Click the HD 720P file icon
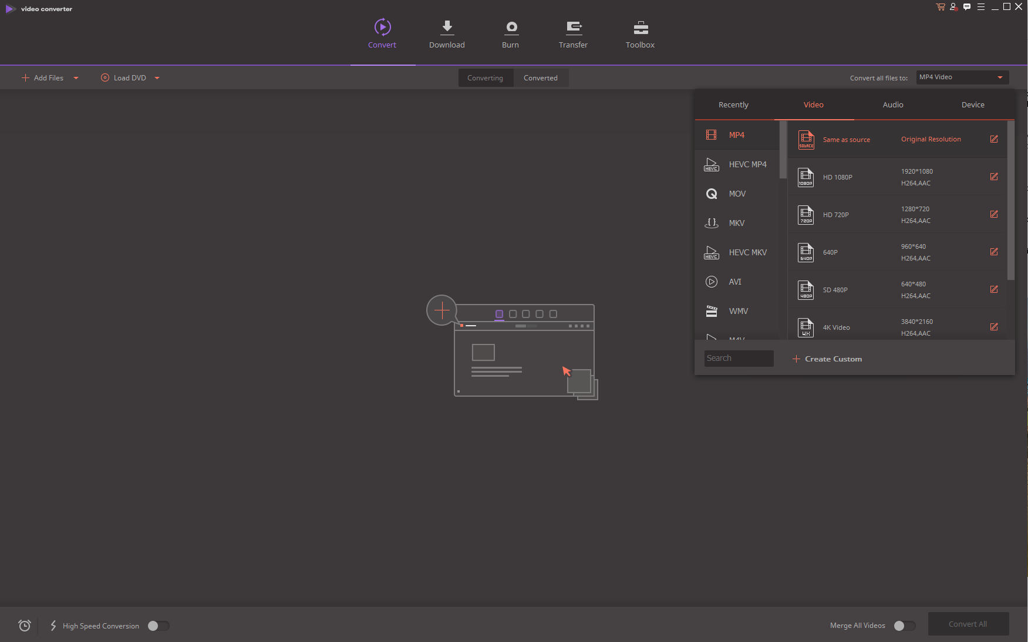Viewport: 1028px width, 642px height. [806, 215]
